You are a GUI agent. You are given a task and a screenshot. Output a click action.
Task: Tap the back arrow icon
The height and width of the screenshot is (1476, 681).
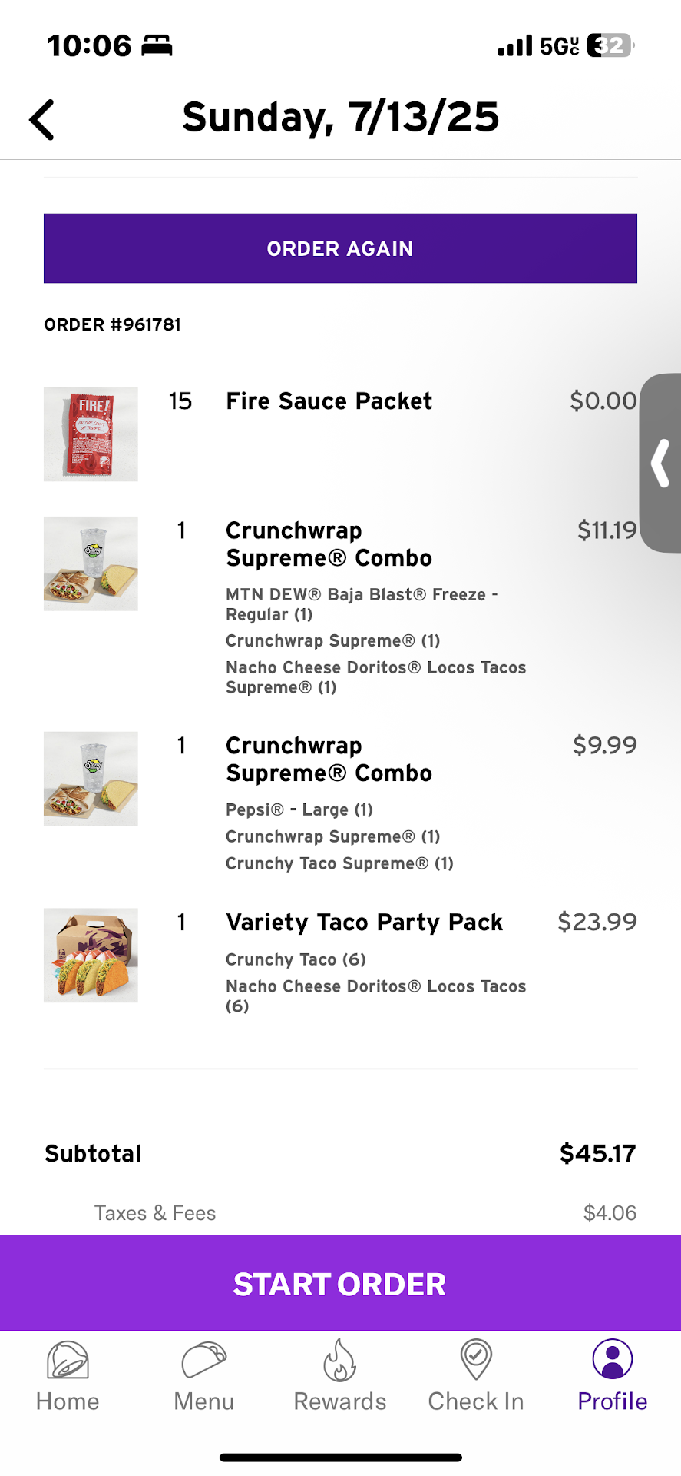(42, 120)
